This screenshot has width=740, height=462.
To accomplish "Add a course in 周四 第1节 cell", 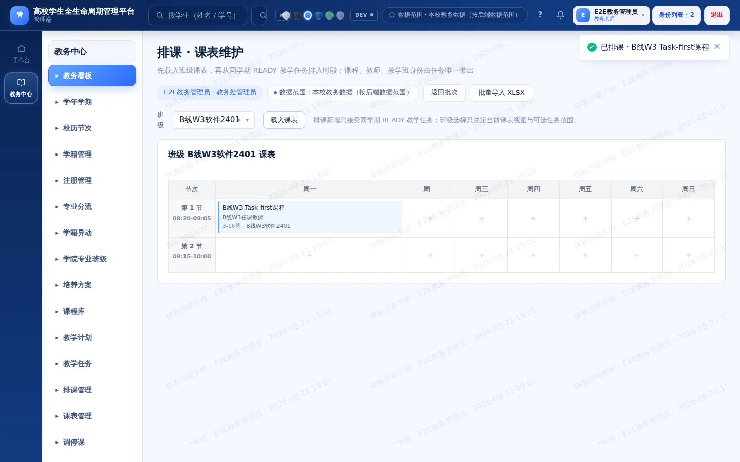I will [533, 218].
